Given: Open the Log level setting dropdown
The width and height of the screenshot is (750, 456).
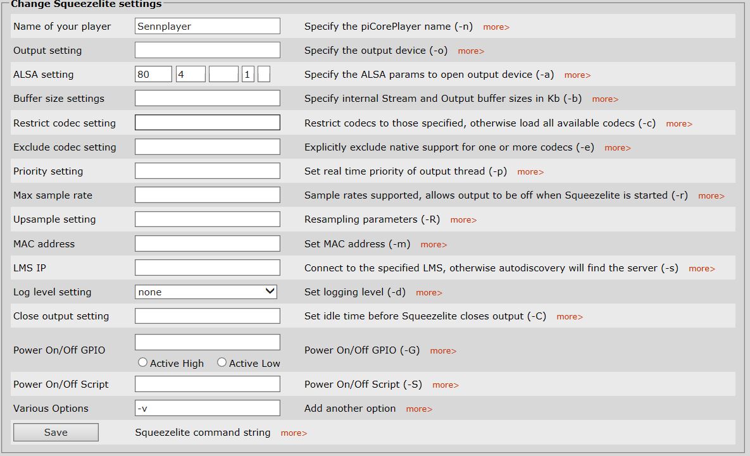Looking at the screenshot, I should (x=206, y=292).
